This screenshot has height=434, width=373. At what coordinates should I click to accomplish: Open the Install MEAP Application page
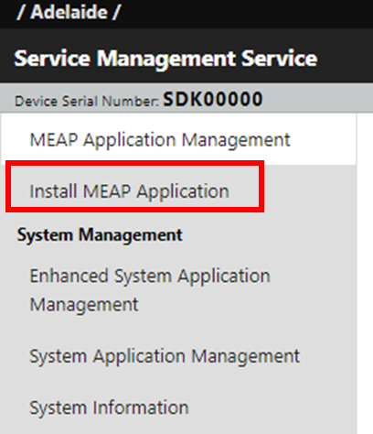point(129,191)
